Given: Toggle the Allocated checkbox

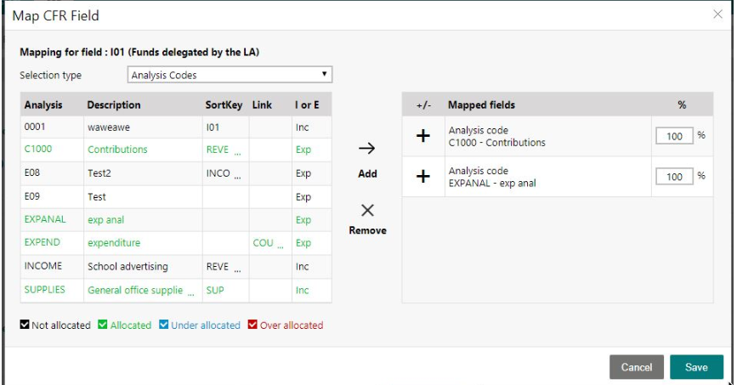Looking at the screenshot, I should click(103, 325).
